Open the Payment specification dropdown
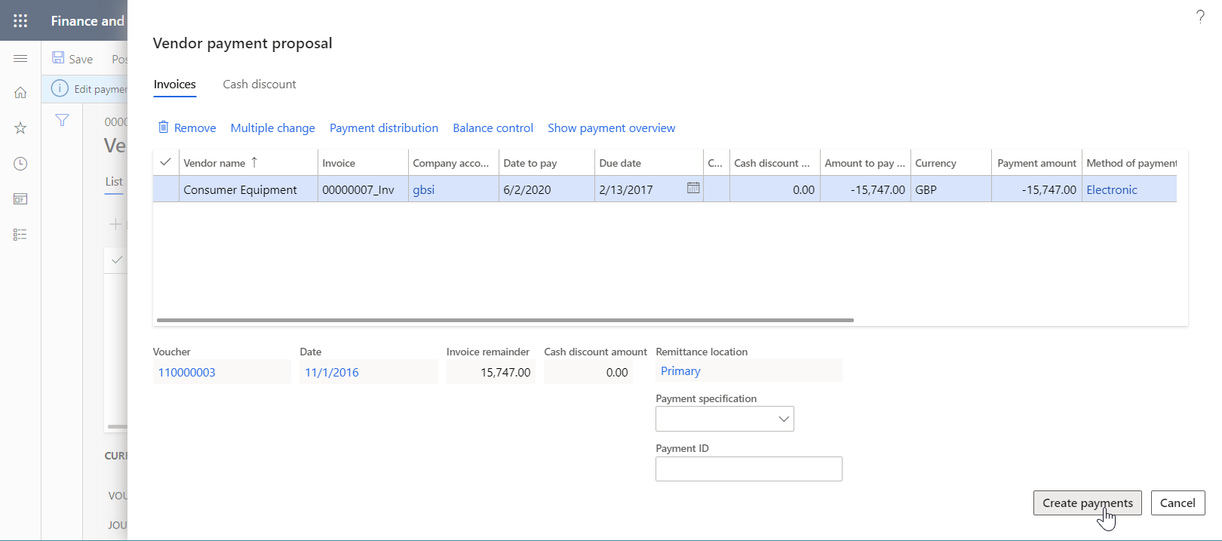This screenshot has height=541, width=1222. [784, 419]
